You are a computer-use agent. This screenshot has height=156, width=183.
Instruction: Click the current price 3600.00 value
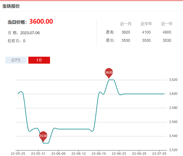(41, 22)
